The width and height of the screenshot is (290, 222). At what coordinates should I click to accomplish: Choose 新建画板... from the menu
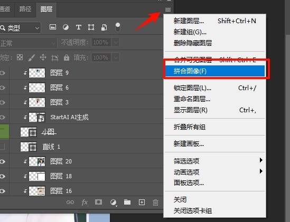214,143
